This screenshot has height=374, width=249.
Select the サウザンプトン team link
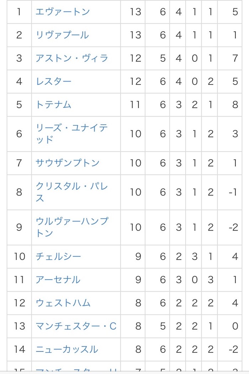coord(67,163)
